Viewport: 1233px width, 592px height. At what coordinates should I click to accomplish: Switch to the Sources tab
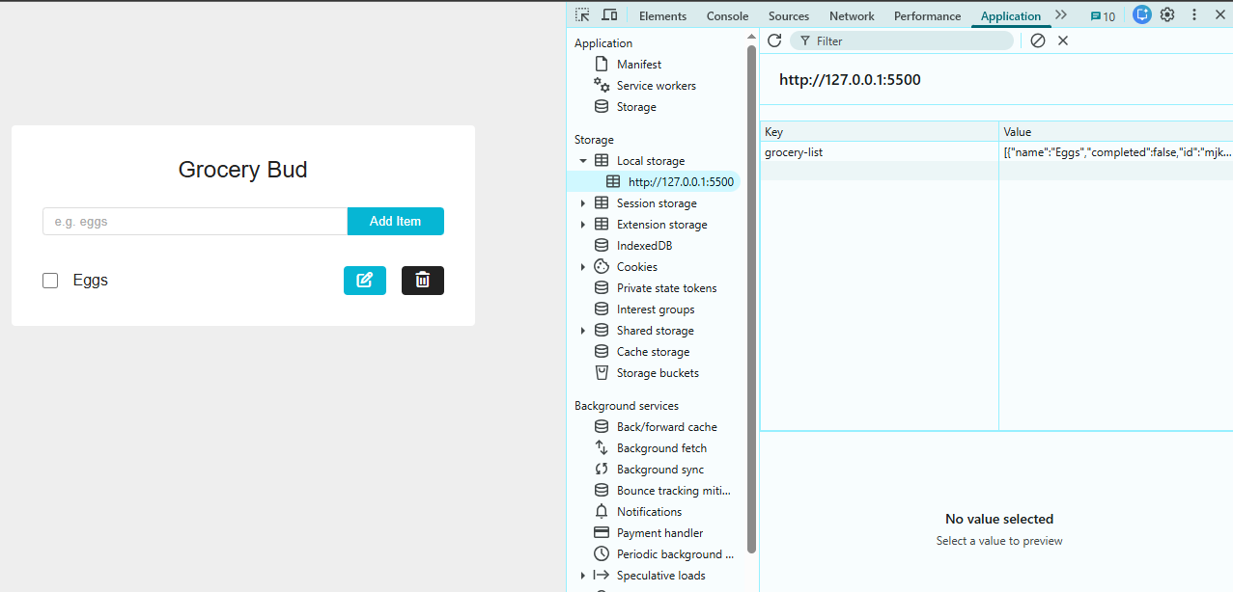[x=789, y=16]
